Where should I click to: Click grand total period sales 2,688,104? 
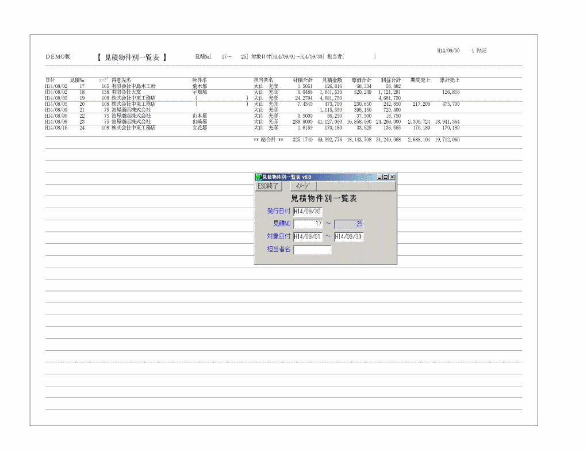[x=419, y=140]
